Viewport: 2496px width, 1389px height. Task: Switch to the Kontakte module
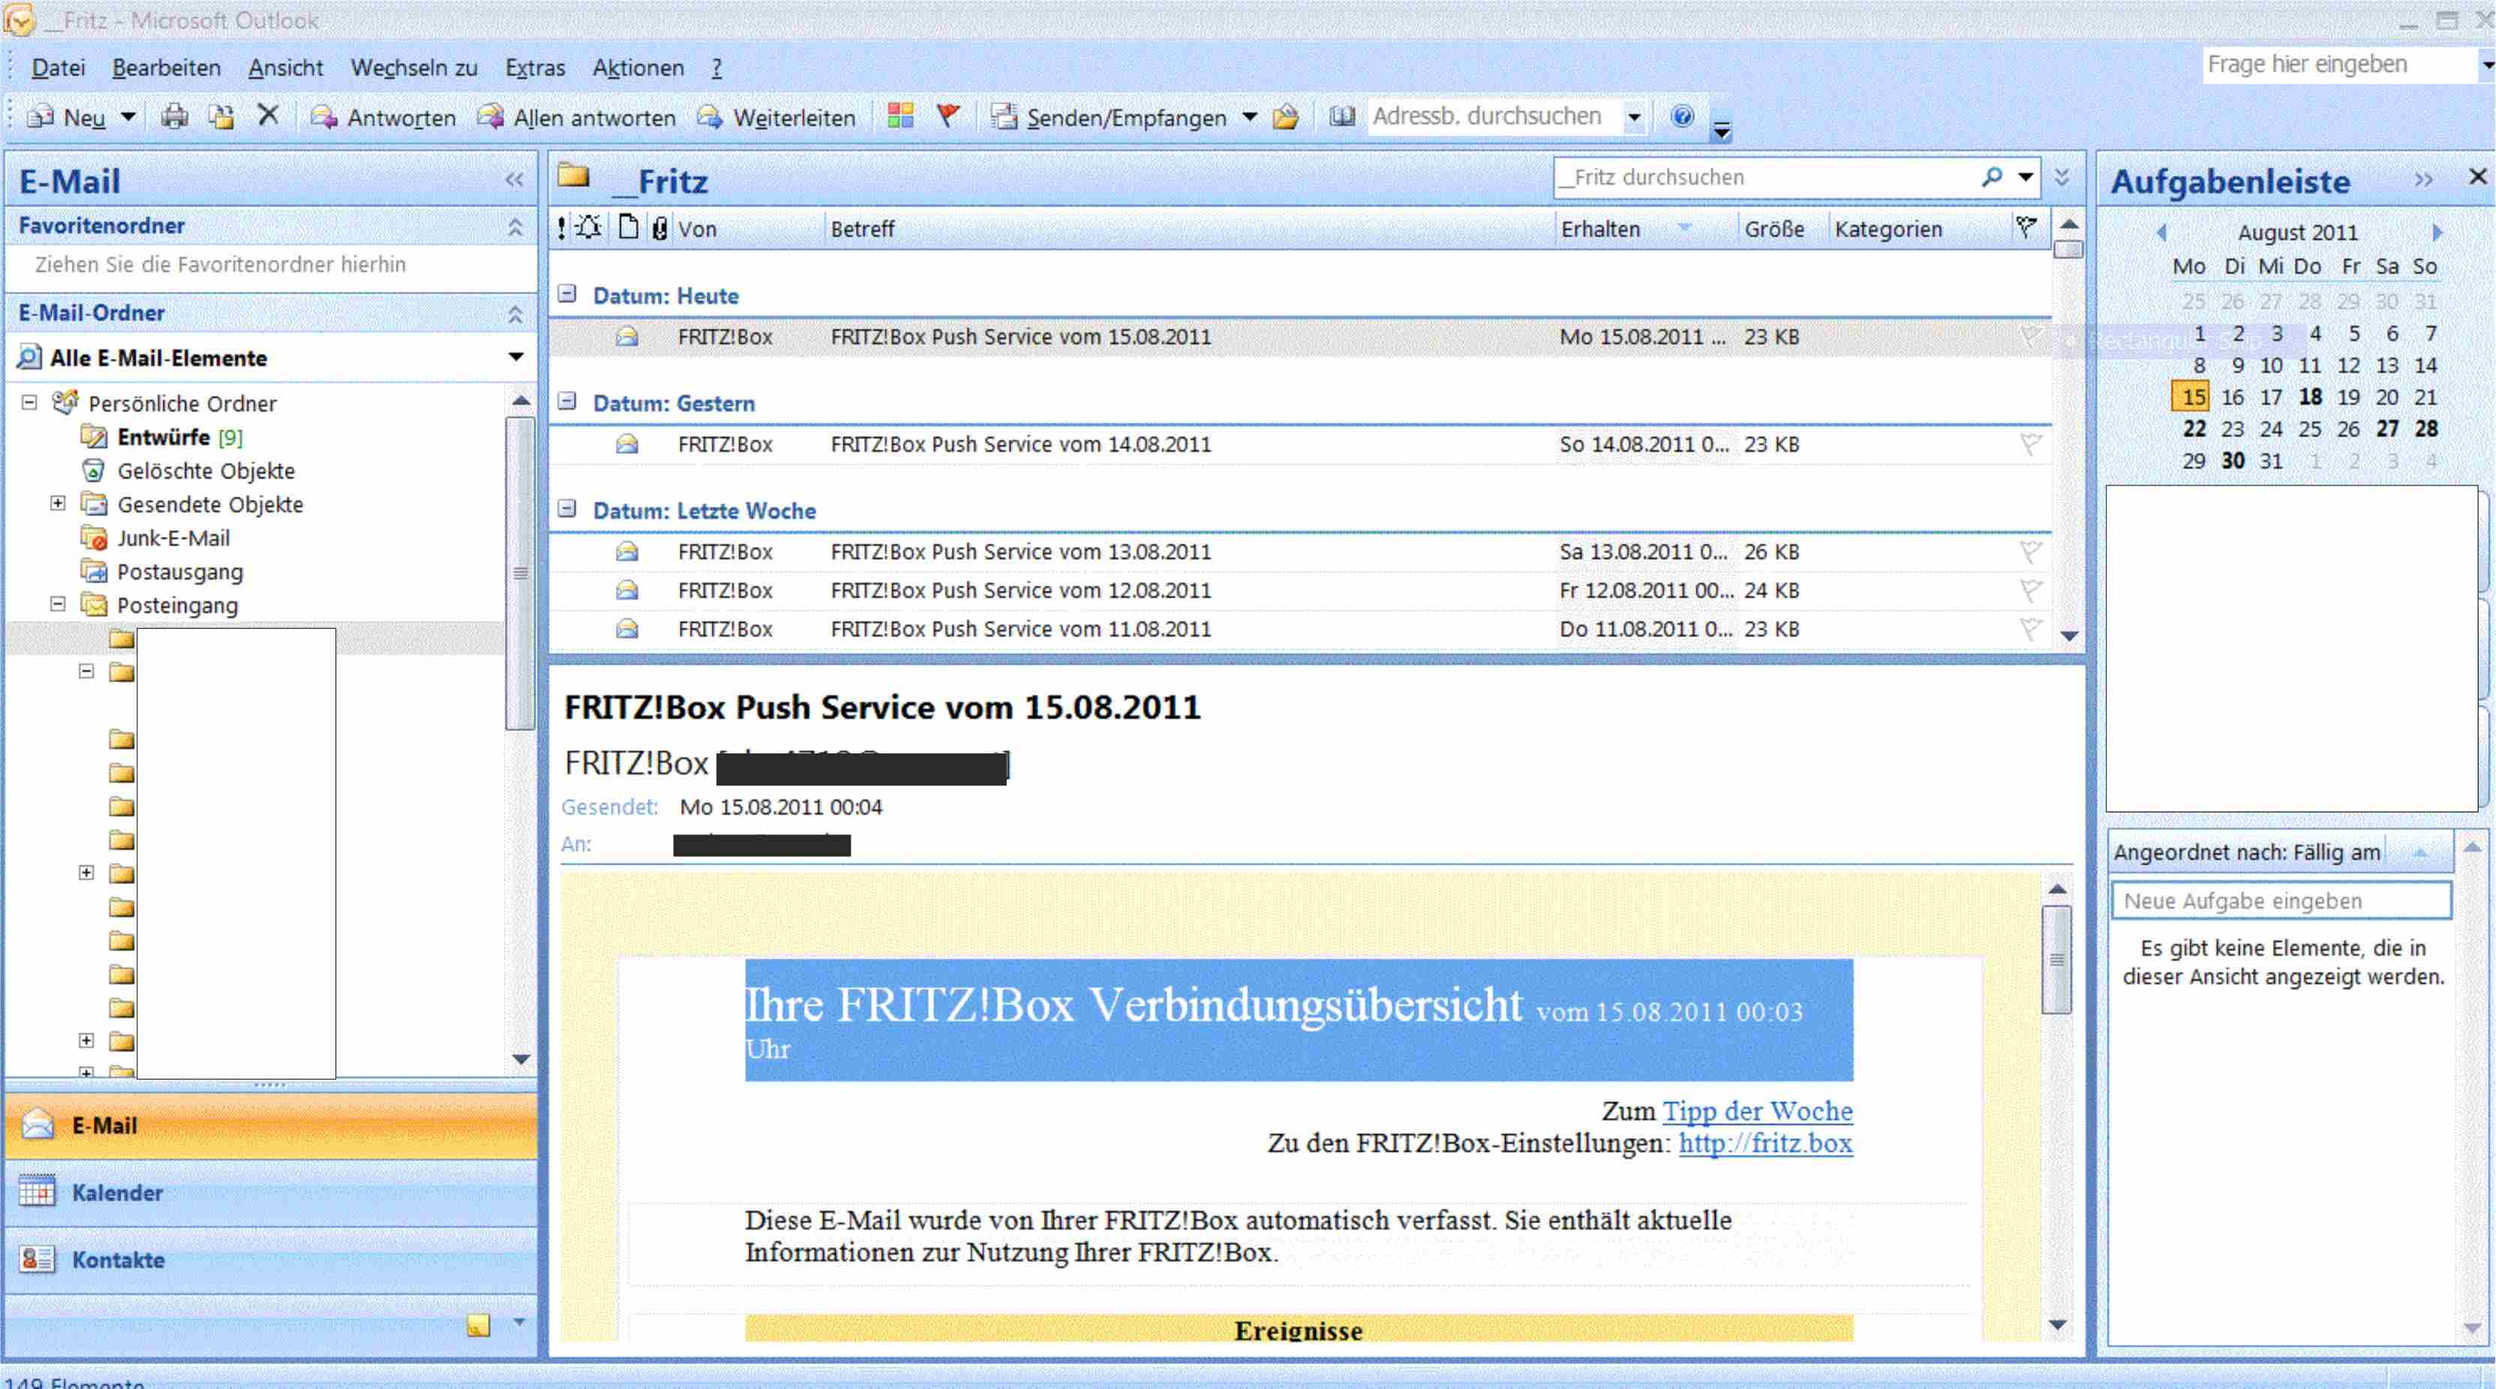(x=272, y=1260)
